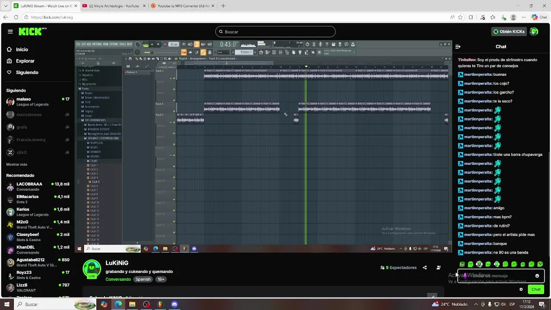Click the share stream icon

coord(424,267)
